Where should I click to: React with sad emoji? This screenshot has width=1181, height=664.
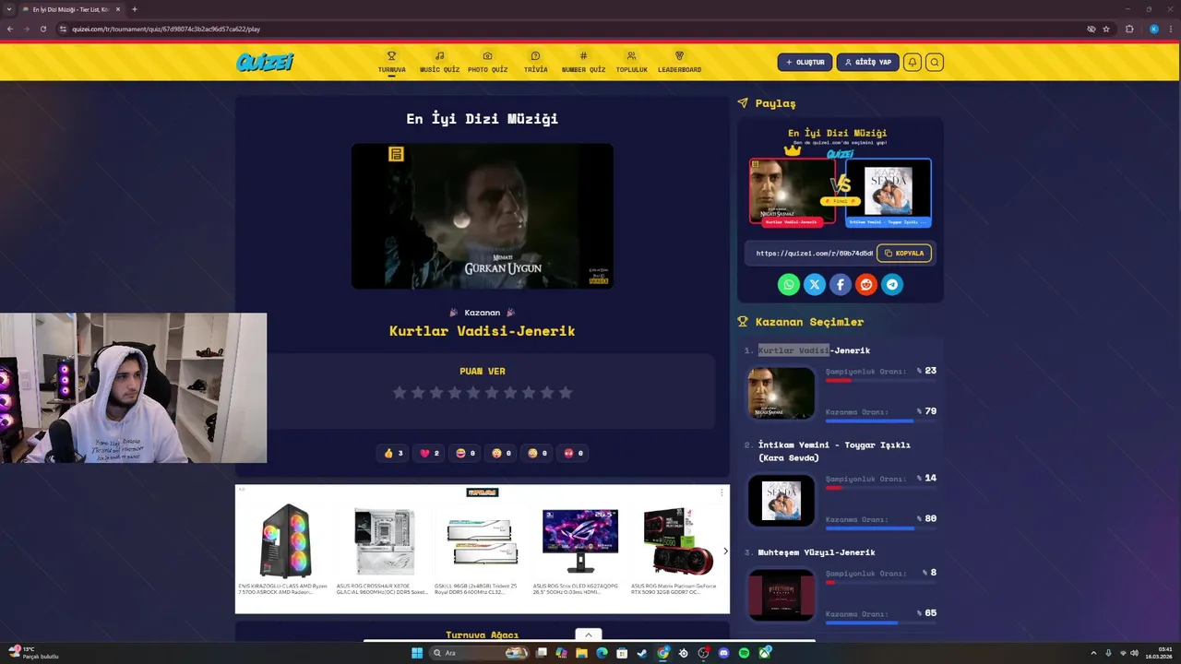pos(538,453)
